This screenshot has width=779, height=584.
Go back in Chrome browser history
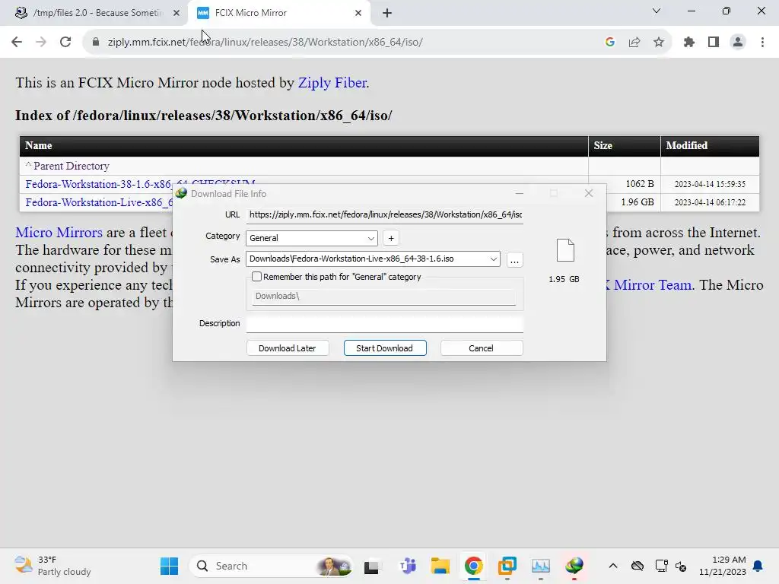pyautogui.click(x=17, y=43)
